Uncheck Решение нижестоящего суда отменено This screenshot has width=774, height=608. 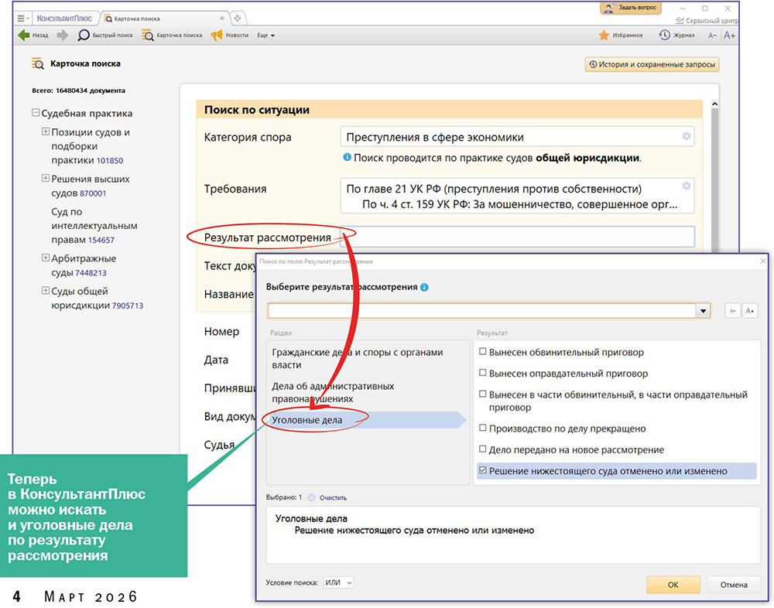tap(483, 470)
